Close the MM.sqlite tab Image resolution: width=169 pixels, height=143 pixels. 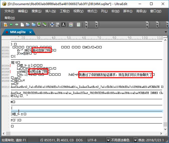[x=31, y=32]
